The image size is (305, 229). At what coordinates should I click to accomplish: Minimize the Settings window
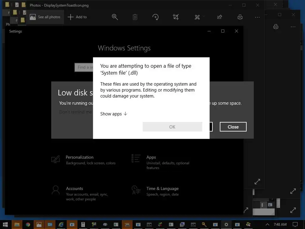point(209,31)
